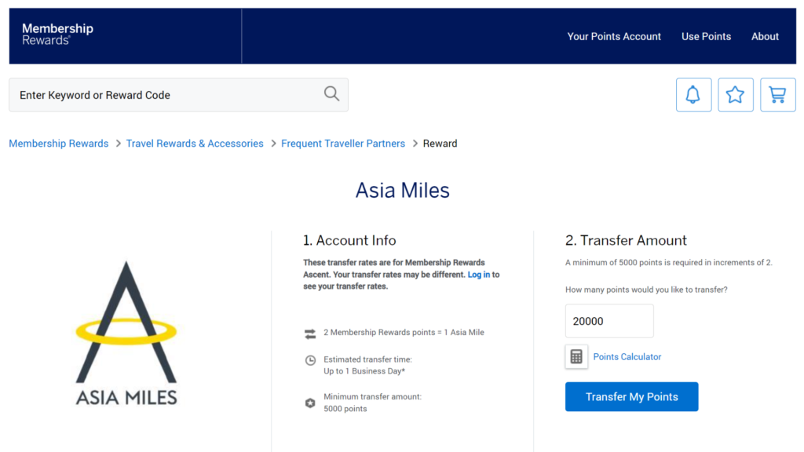Focus the points transfer amount field
The image size is (804, 452).
point(609,321)
